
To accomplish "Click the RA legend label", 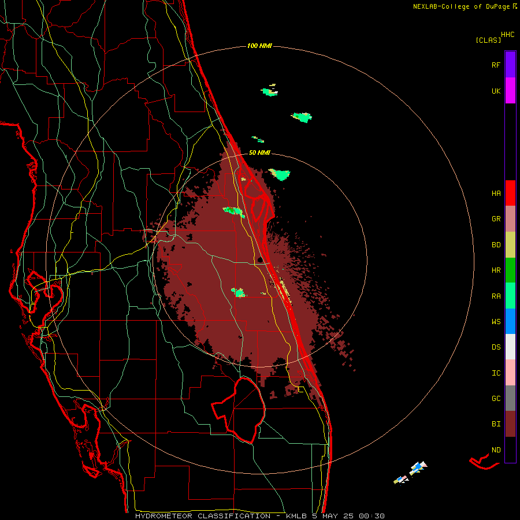I will tap(496, 296).
